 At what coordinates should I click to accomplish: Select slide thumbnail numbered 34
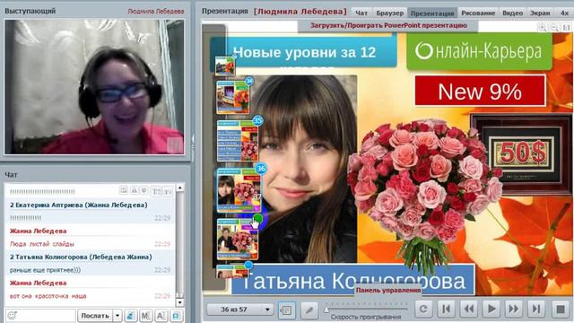(x=233, y=98)
